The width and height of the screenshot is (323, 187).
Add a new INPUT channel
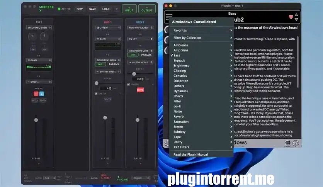coord(129,9)
